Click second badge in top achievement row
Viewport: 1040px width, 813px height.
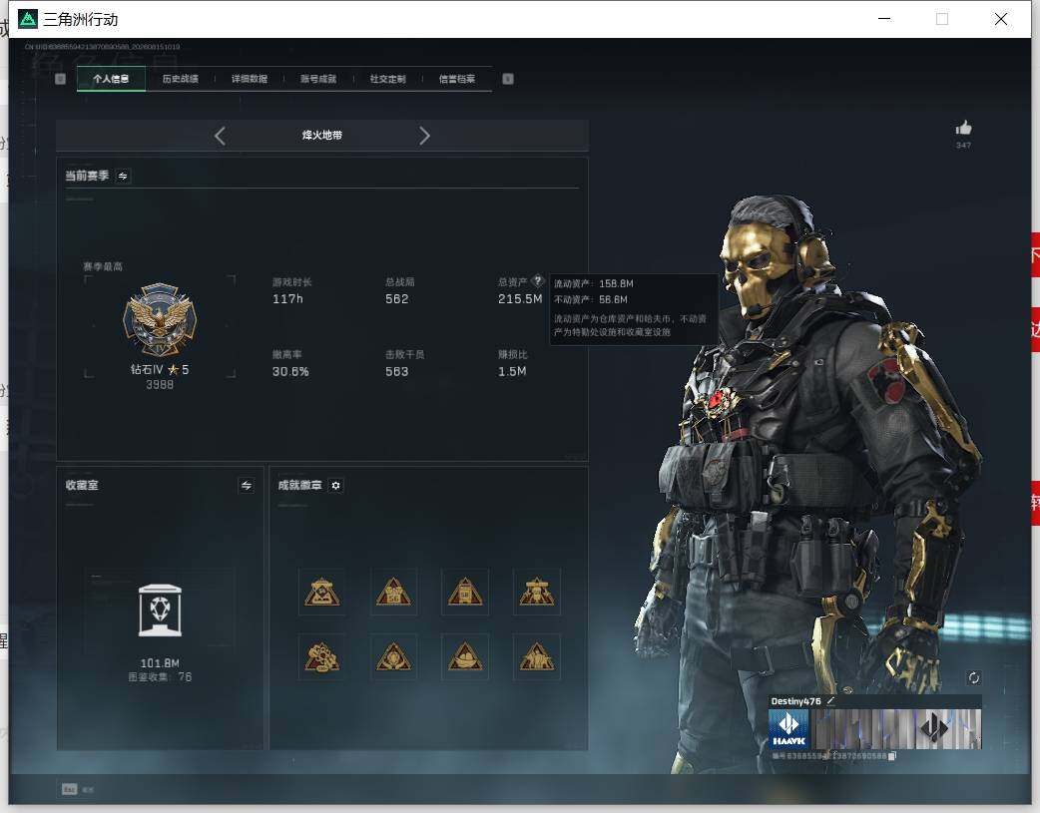[x=393, y=592]
